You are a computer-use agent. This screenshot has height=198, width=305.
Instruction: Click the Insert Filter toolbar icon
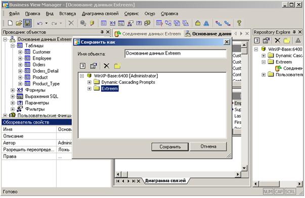pyautogui.click(x=130, y=23)
